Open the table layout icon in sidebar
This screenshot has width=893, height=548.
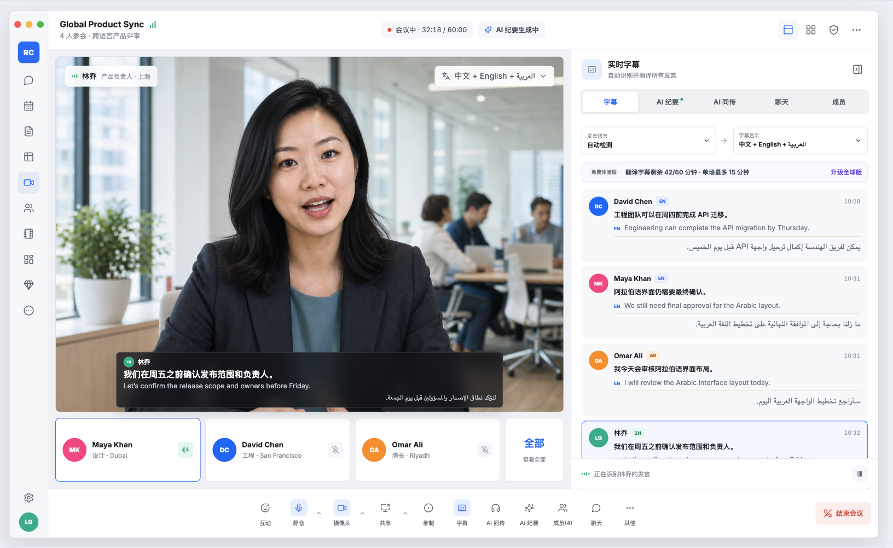pyautogui.click(x=28, y=157)
